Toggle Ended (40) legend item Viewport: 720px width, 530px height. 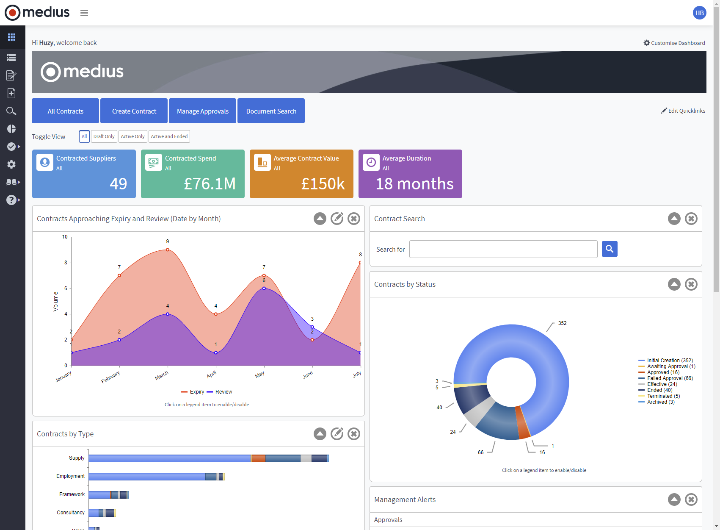[x=656, y=390]
